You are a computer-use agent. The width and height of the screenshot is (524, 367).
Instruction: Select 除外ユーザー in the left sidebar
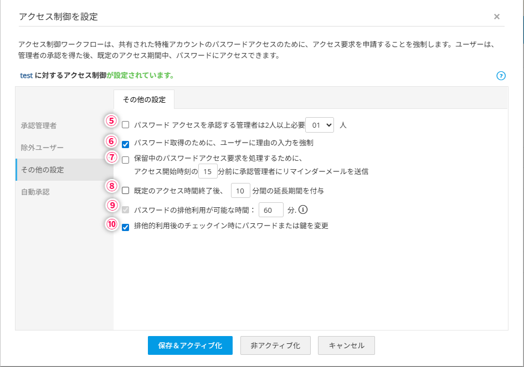coord(42,148)
